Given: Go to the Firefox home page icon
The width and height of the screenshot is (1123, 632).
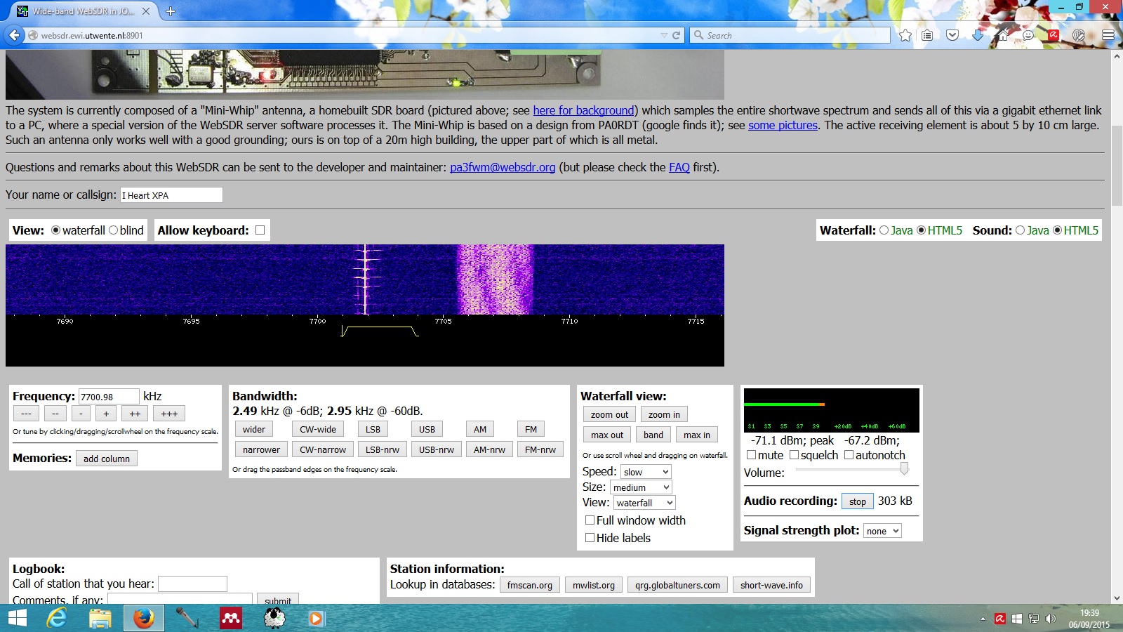Looking at the screenshot, I should tap(1003, 35).
